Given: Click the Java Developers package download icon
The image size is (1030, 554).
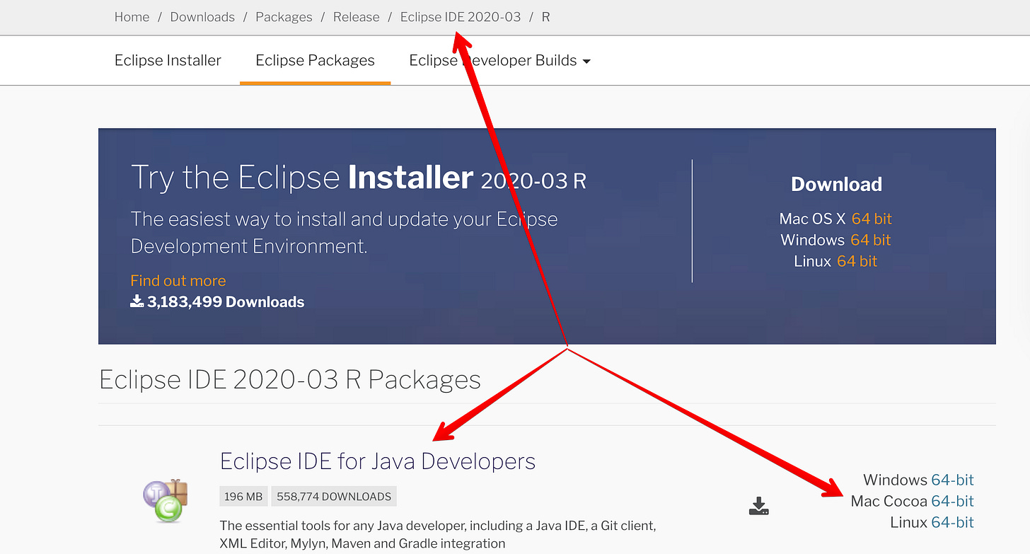Looking at the screenshot, I should [x=758, y=506].
